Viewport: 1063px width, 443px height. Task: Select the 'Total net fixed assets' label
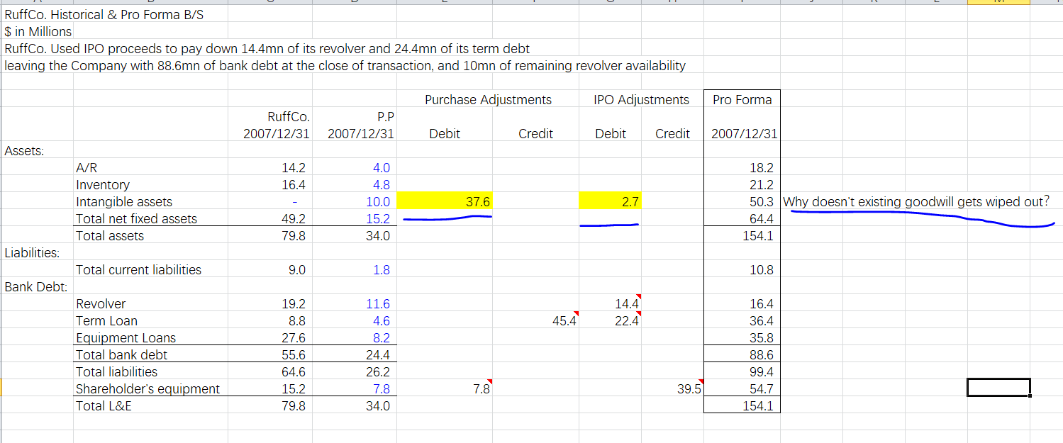coord(136,218)
